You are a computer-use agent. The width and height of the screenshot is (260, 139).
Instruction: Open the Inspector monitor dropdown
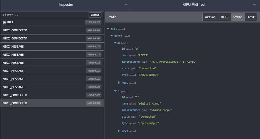tap(66, 5)
